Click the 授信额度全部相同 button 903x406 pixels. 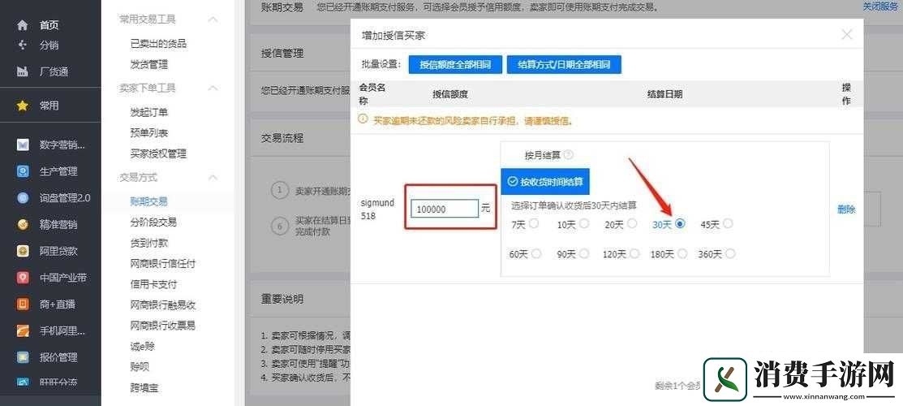point(455,65)
